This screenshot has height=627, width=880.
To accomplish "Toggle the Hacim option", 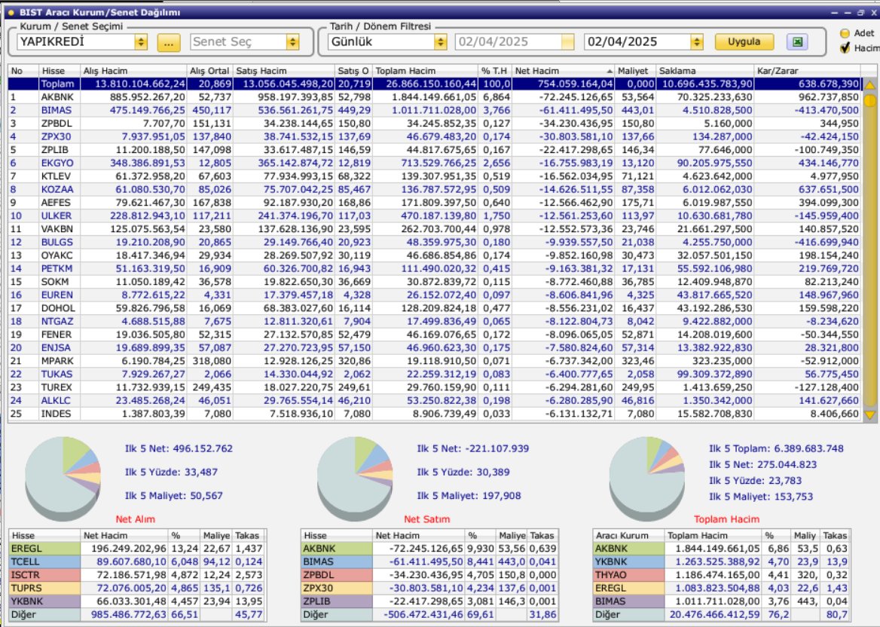I will pyautogui.click(x=845, y=47).
